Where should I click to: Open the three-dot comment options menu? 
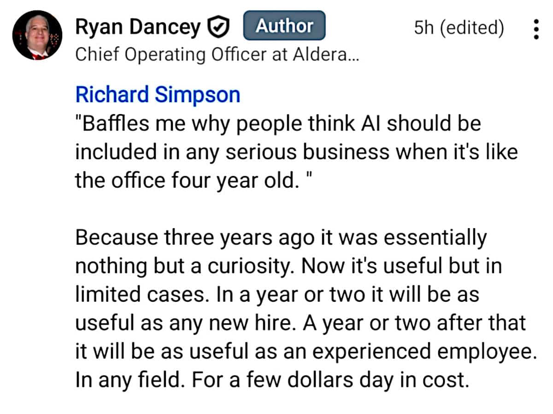(x=535, y=29)
